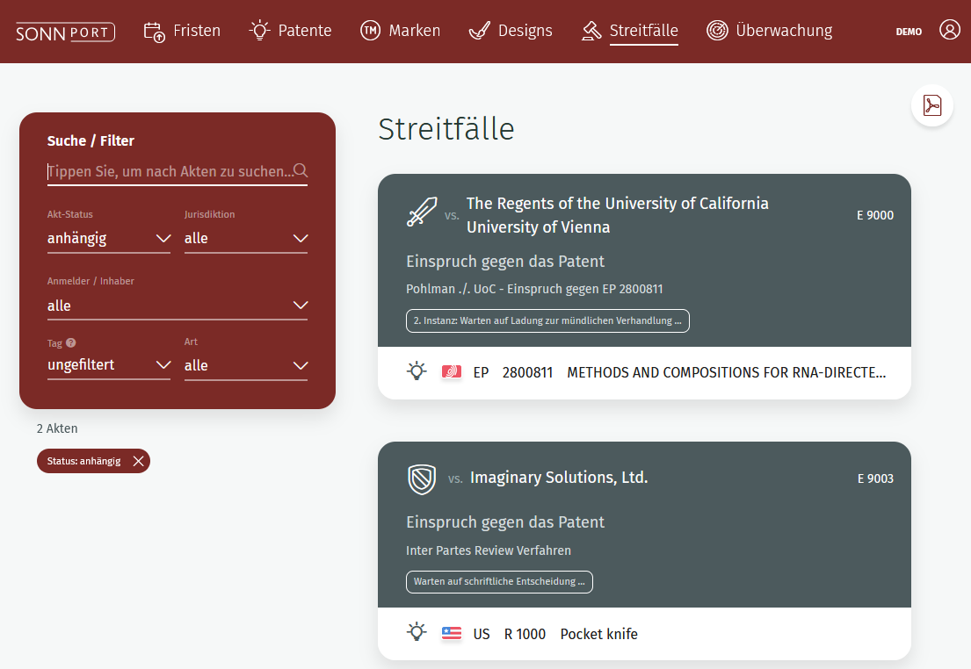Click the Marken TM icon

[370, 31]
